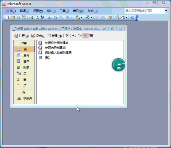Screen dimensions: 171x148
Task: Click the New Object AutoForm icon
Action: [x=122, y=18]
